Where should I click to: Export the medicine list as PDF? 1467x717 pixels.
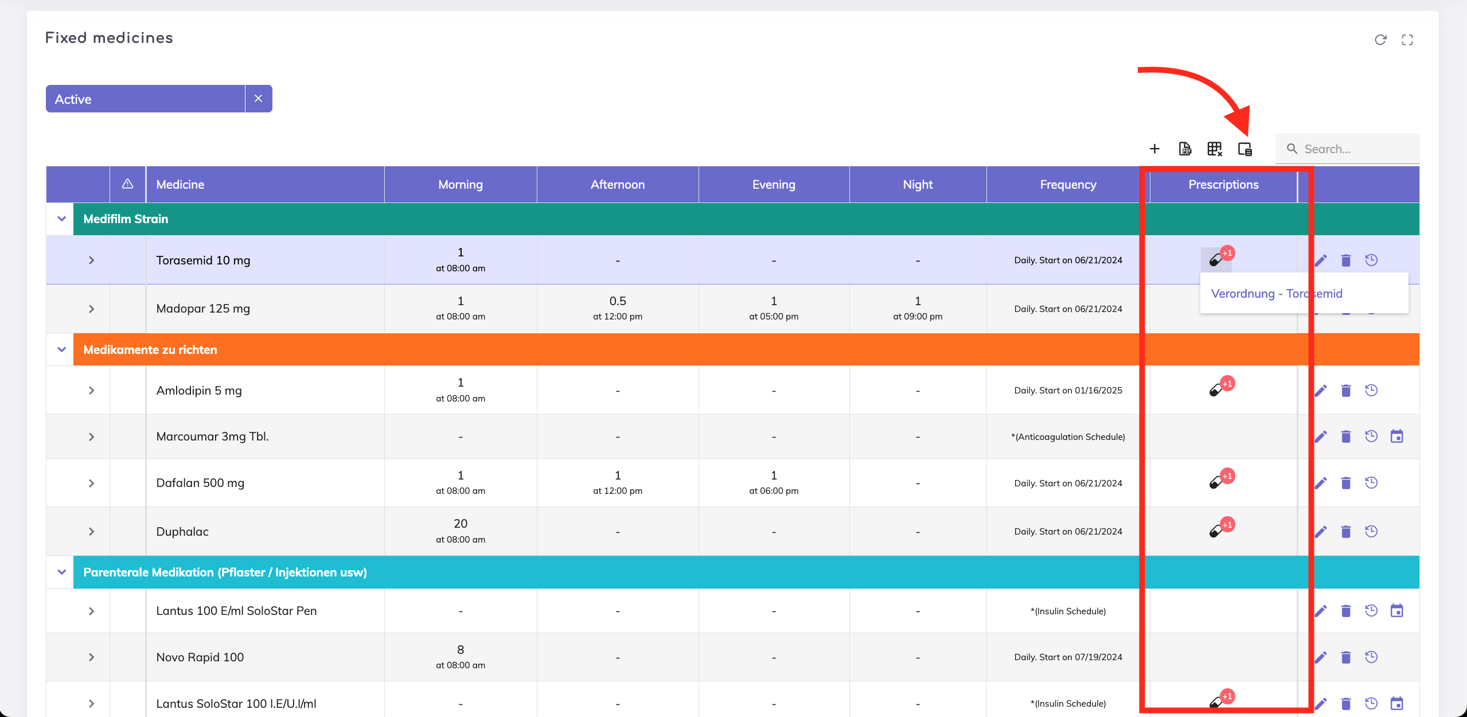(1185, 149)
